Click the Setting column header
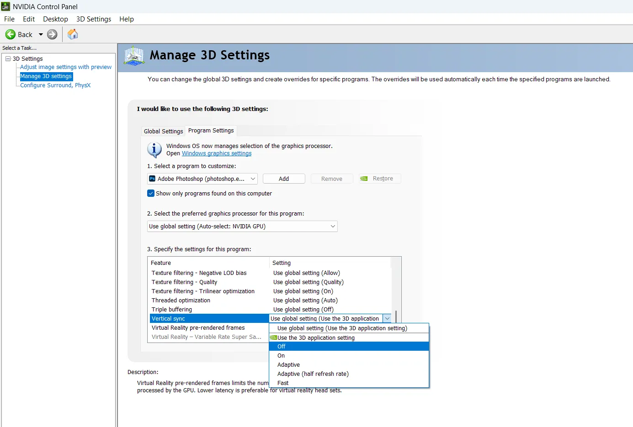 (x=330, y=263)
